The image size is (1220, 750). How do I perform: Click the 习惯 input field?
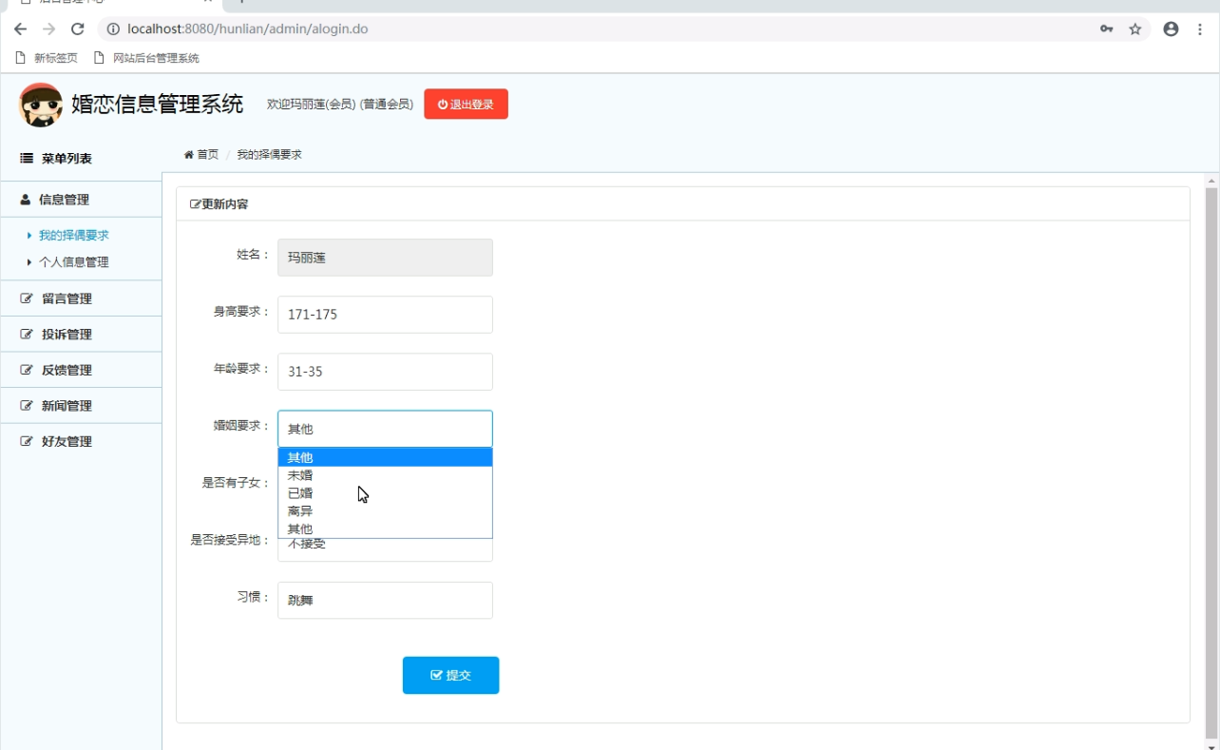click(x=385, y=601)
